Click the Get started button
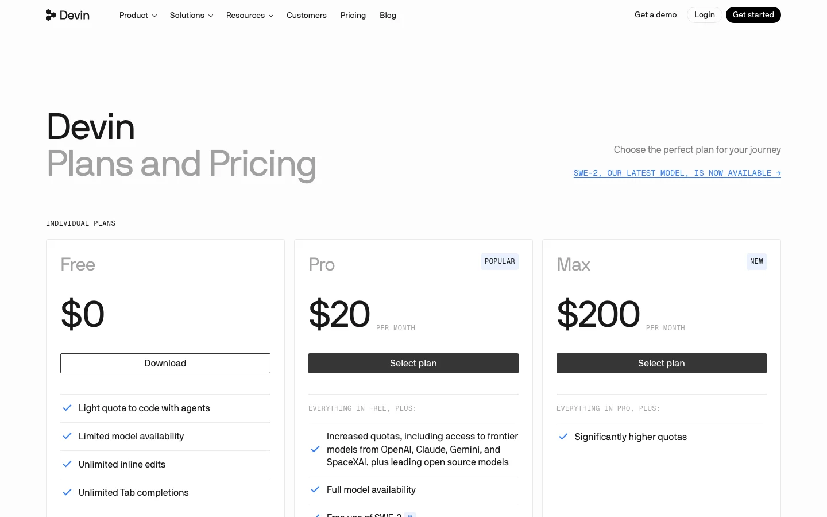 coord(753,15)
